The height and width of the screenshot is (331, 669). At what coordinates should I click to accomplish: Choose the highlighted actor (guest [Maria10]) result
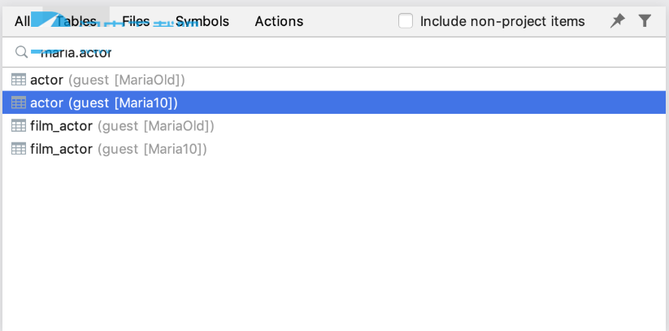[x=333, y=102]
